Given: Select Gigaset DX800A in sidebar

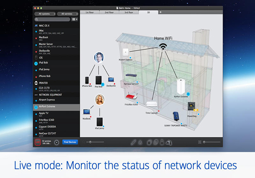Looking at the screenshot, I should tap(57, 128).
